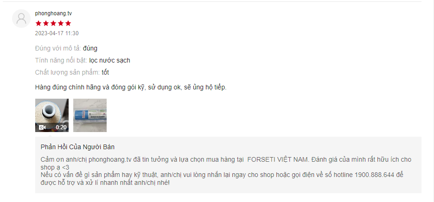Click the reviewer's gray avatar icon
This screenshot has height=202, width=434.
coord(21,19)
